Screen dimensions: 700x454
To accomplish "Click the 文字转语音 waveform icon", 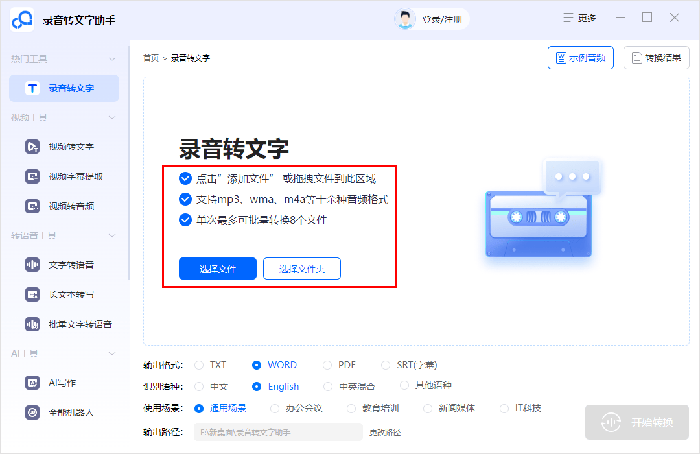I will coord(32,265).
